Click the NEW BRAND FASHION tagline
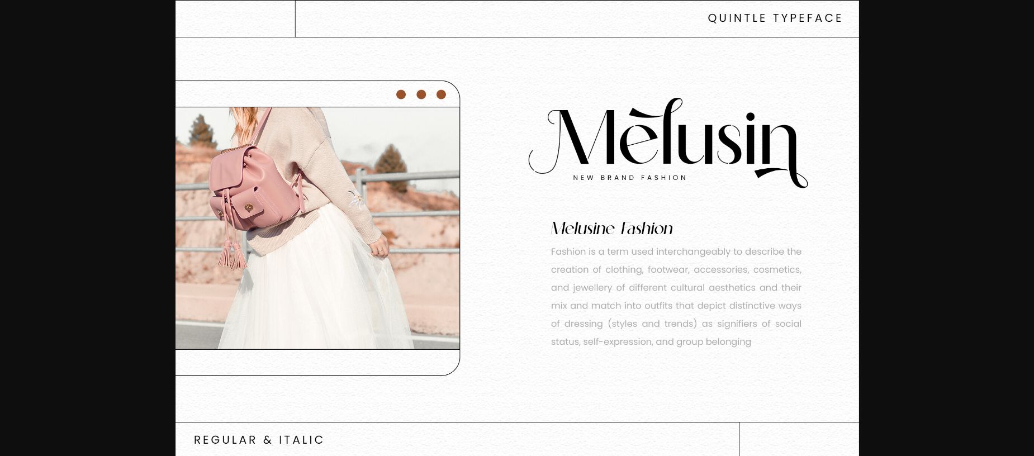The image size is (1034, 456). click(x=630, y=178)
